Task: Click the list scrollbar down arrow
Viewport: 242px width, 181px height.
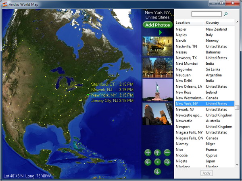Action: point(237,165)
